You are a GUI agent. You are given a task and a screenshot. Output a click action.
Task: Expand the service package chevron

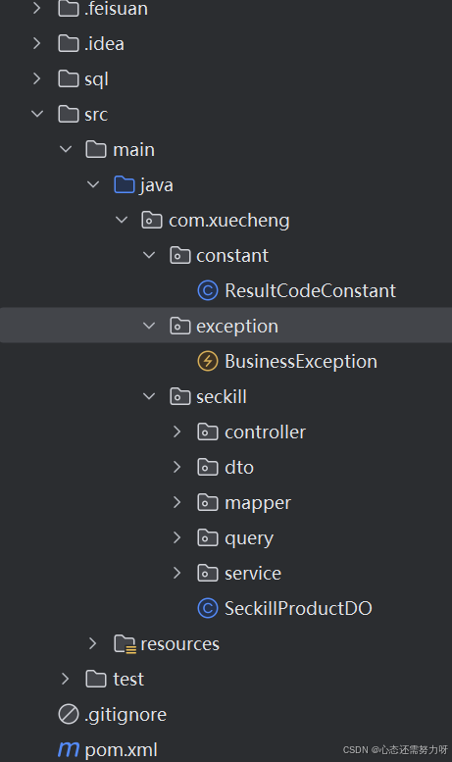click(176, 573)
